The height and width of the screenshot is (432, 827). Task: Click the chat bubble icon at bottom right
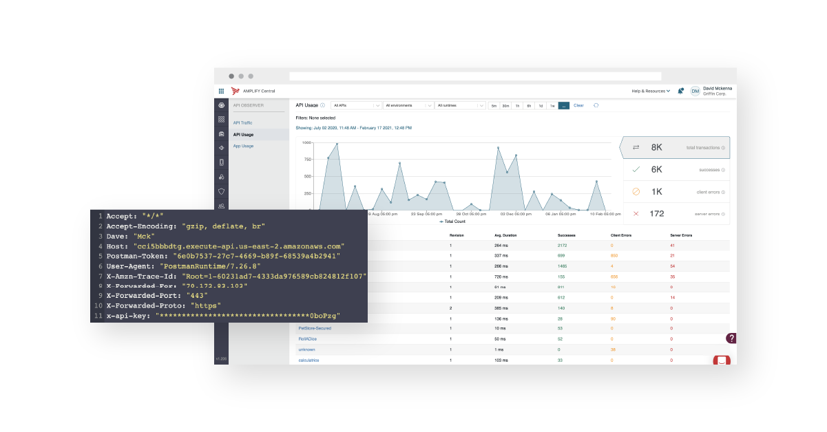pos(720,360)
